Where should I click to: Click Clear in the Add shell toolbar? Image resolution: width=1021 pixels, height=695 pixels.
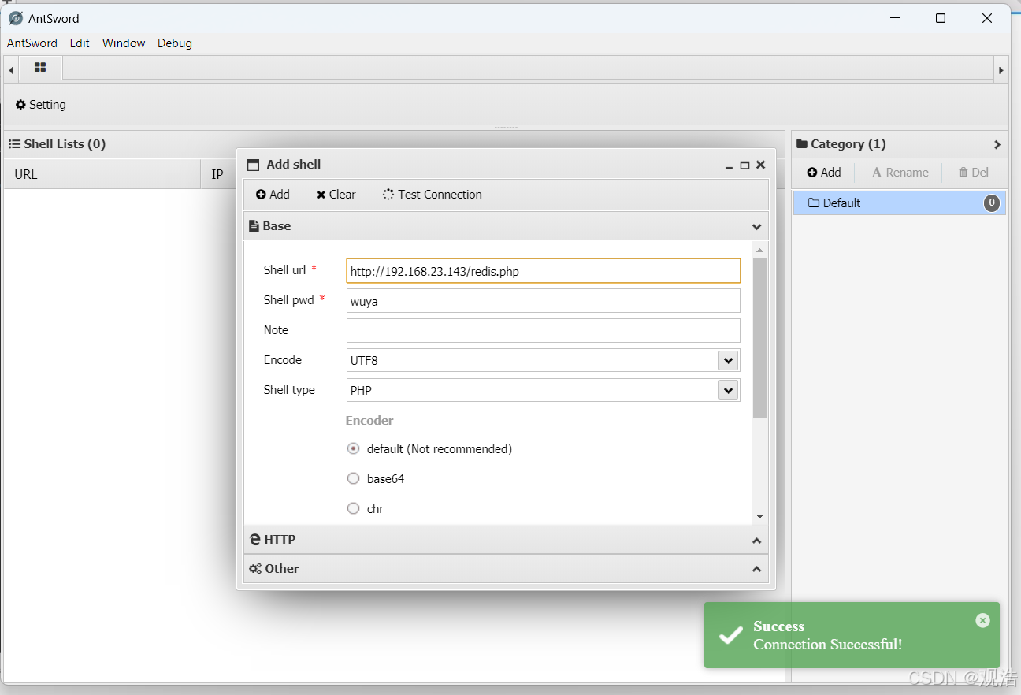[x=336, y=195]
